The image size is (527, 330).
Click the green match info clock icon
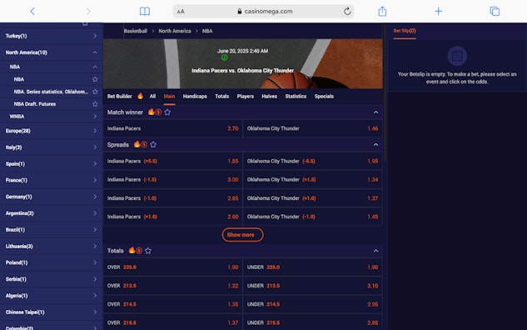pyautogui.click(x=224, y=57)
